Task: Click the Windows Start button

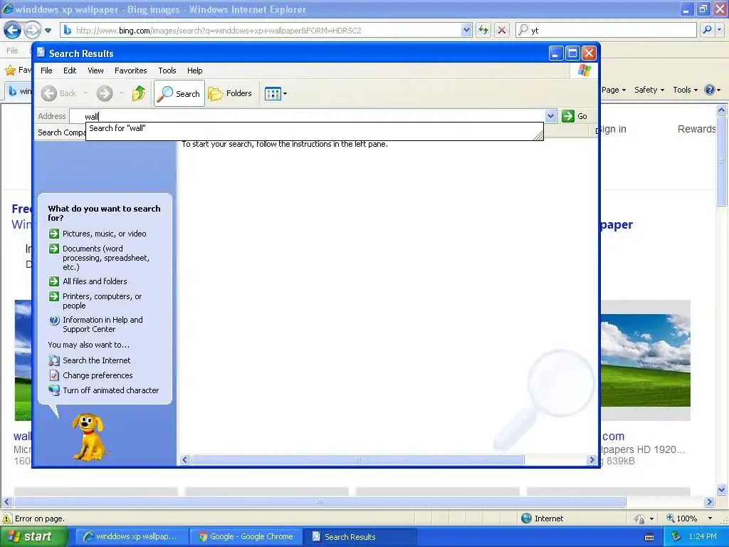Action: 33,536
